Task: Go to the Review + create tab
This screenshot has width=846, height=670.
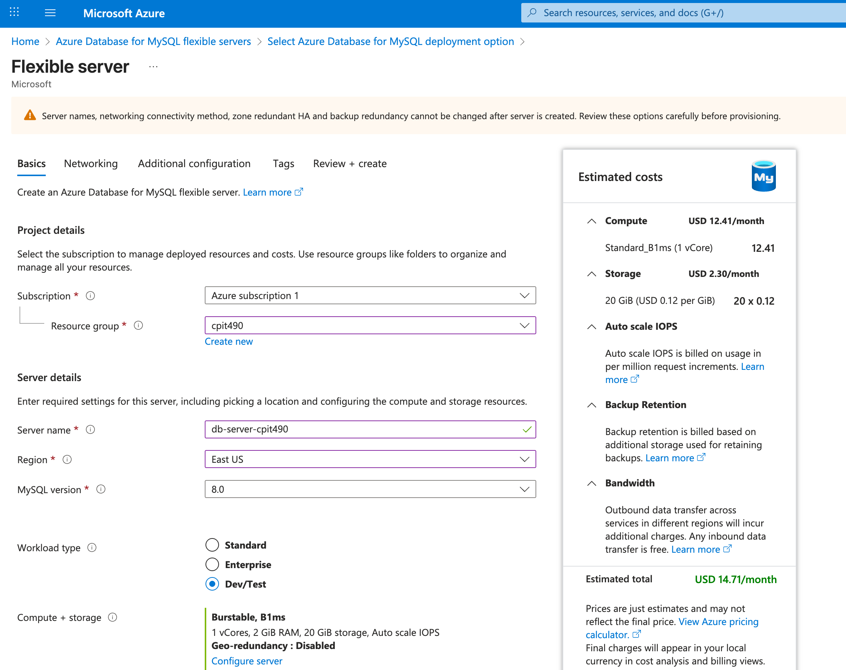Action: (x=349, y=163)
